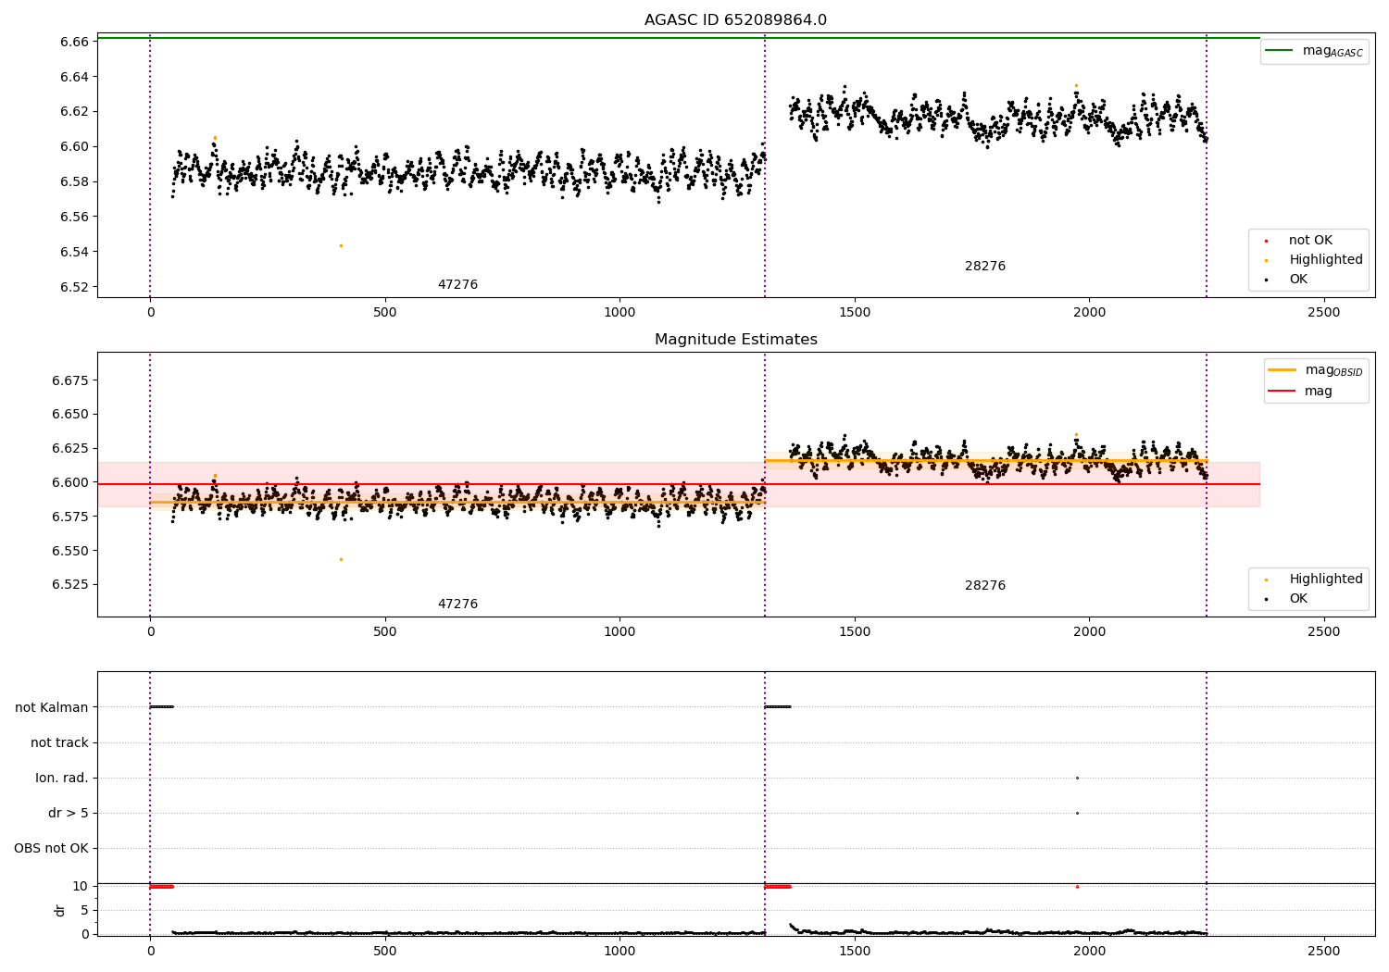Click the 'dr > 5' flag dot near 2000

1077,813
